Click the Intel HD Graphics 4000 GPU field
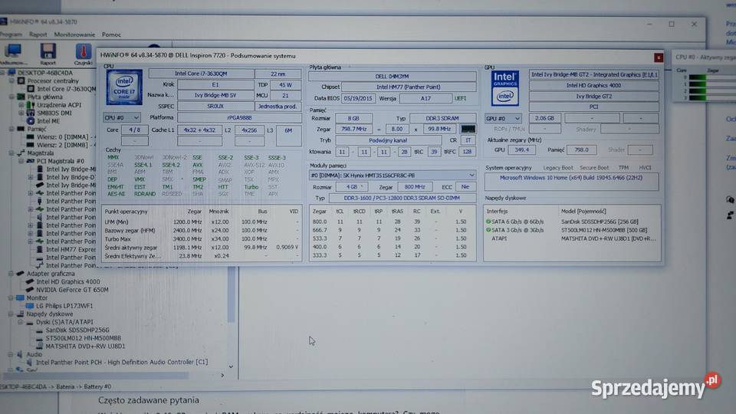 593,85
